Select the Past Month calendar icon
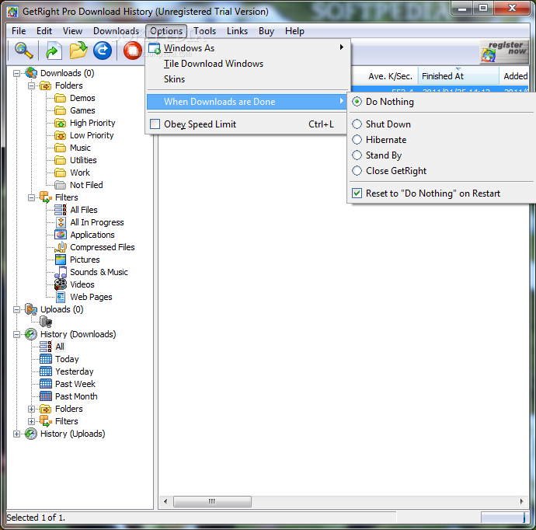Viewport: 536px width, 530px height. click(46, 396)
